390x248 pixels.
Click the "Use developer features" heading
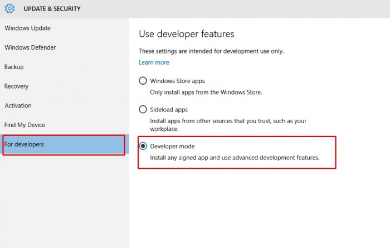coord(186,34)
